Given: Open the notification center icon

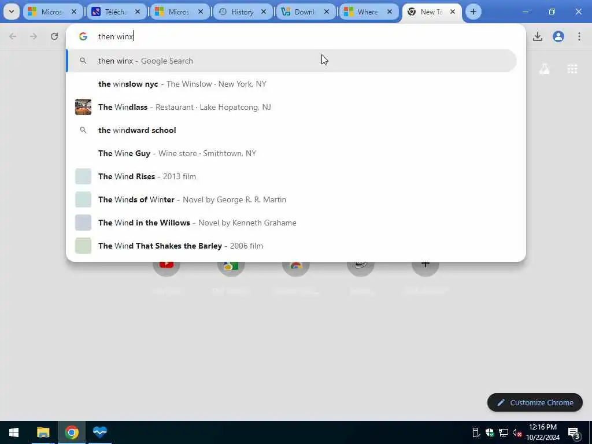Looking at the screenshot, I should [574, 432].
